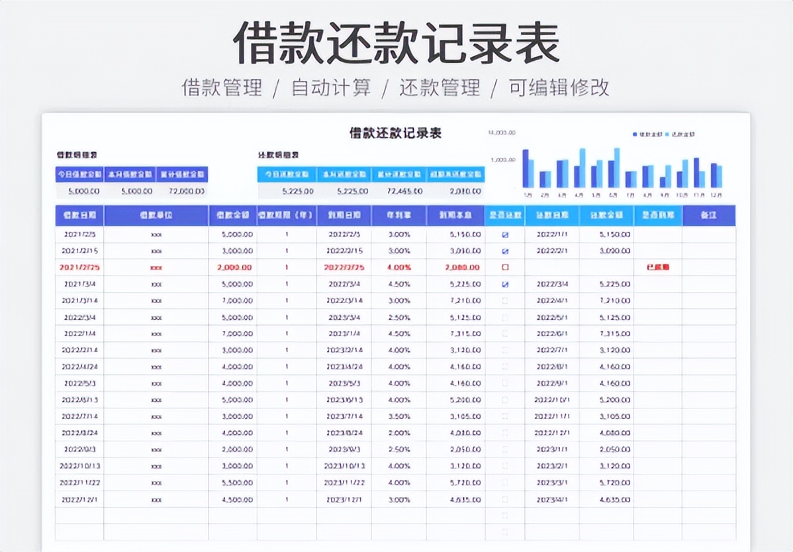The height and width of the screenshot is (552, 793).
Task: Select the 备注 column header
Action: [x=710, y=215]
